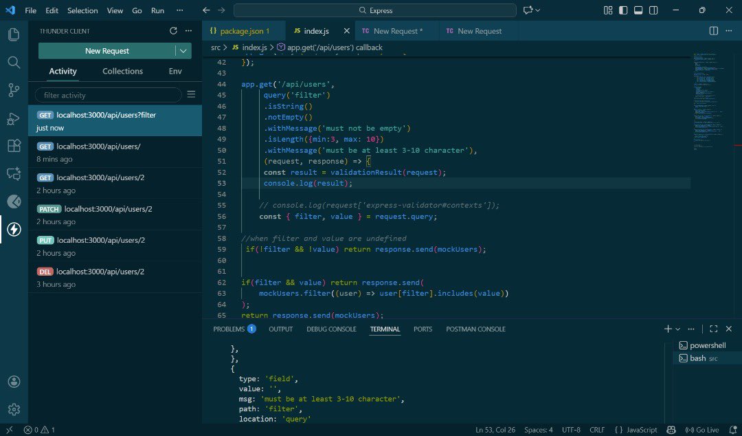The image size is (742, 436).
Task: Split the editor to the right
Action: 713,30
